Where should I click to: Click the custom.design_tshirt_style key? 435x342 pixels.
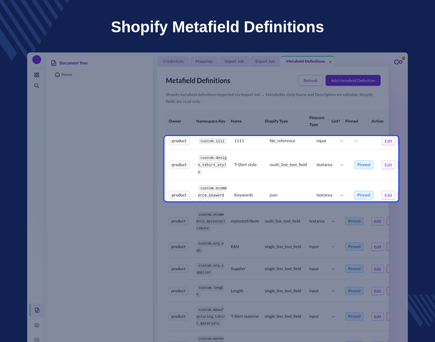(x=212, y=165)
